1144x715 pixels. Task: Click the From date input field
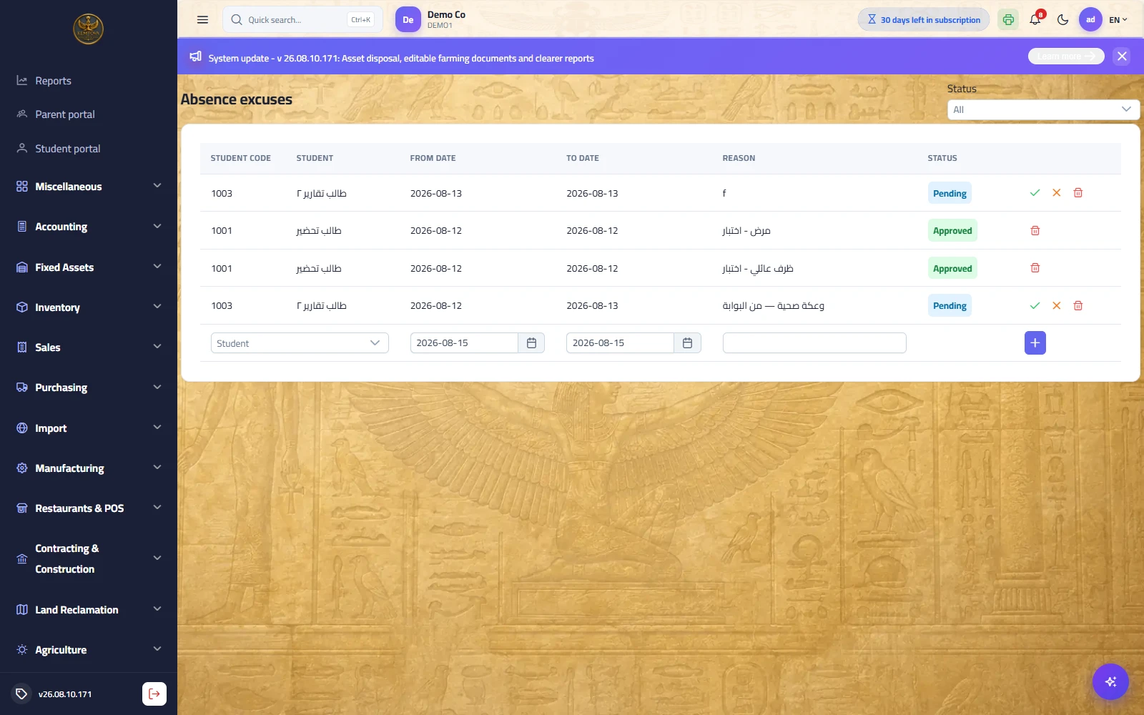coord(464,343)
